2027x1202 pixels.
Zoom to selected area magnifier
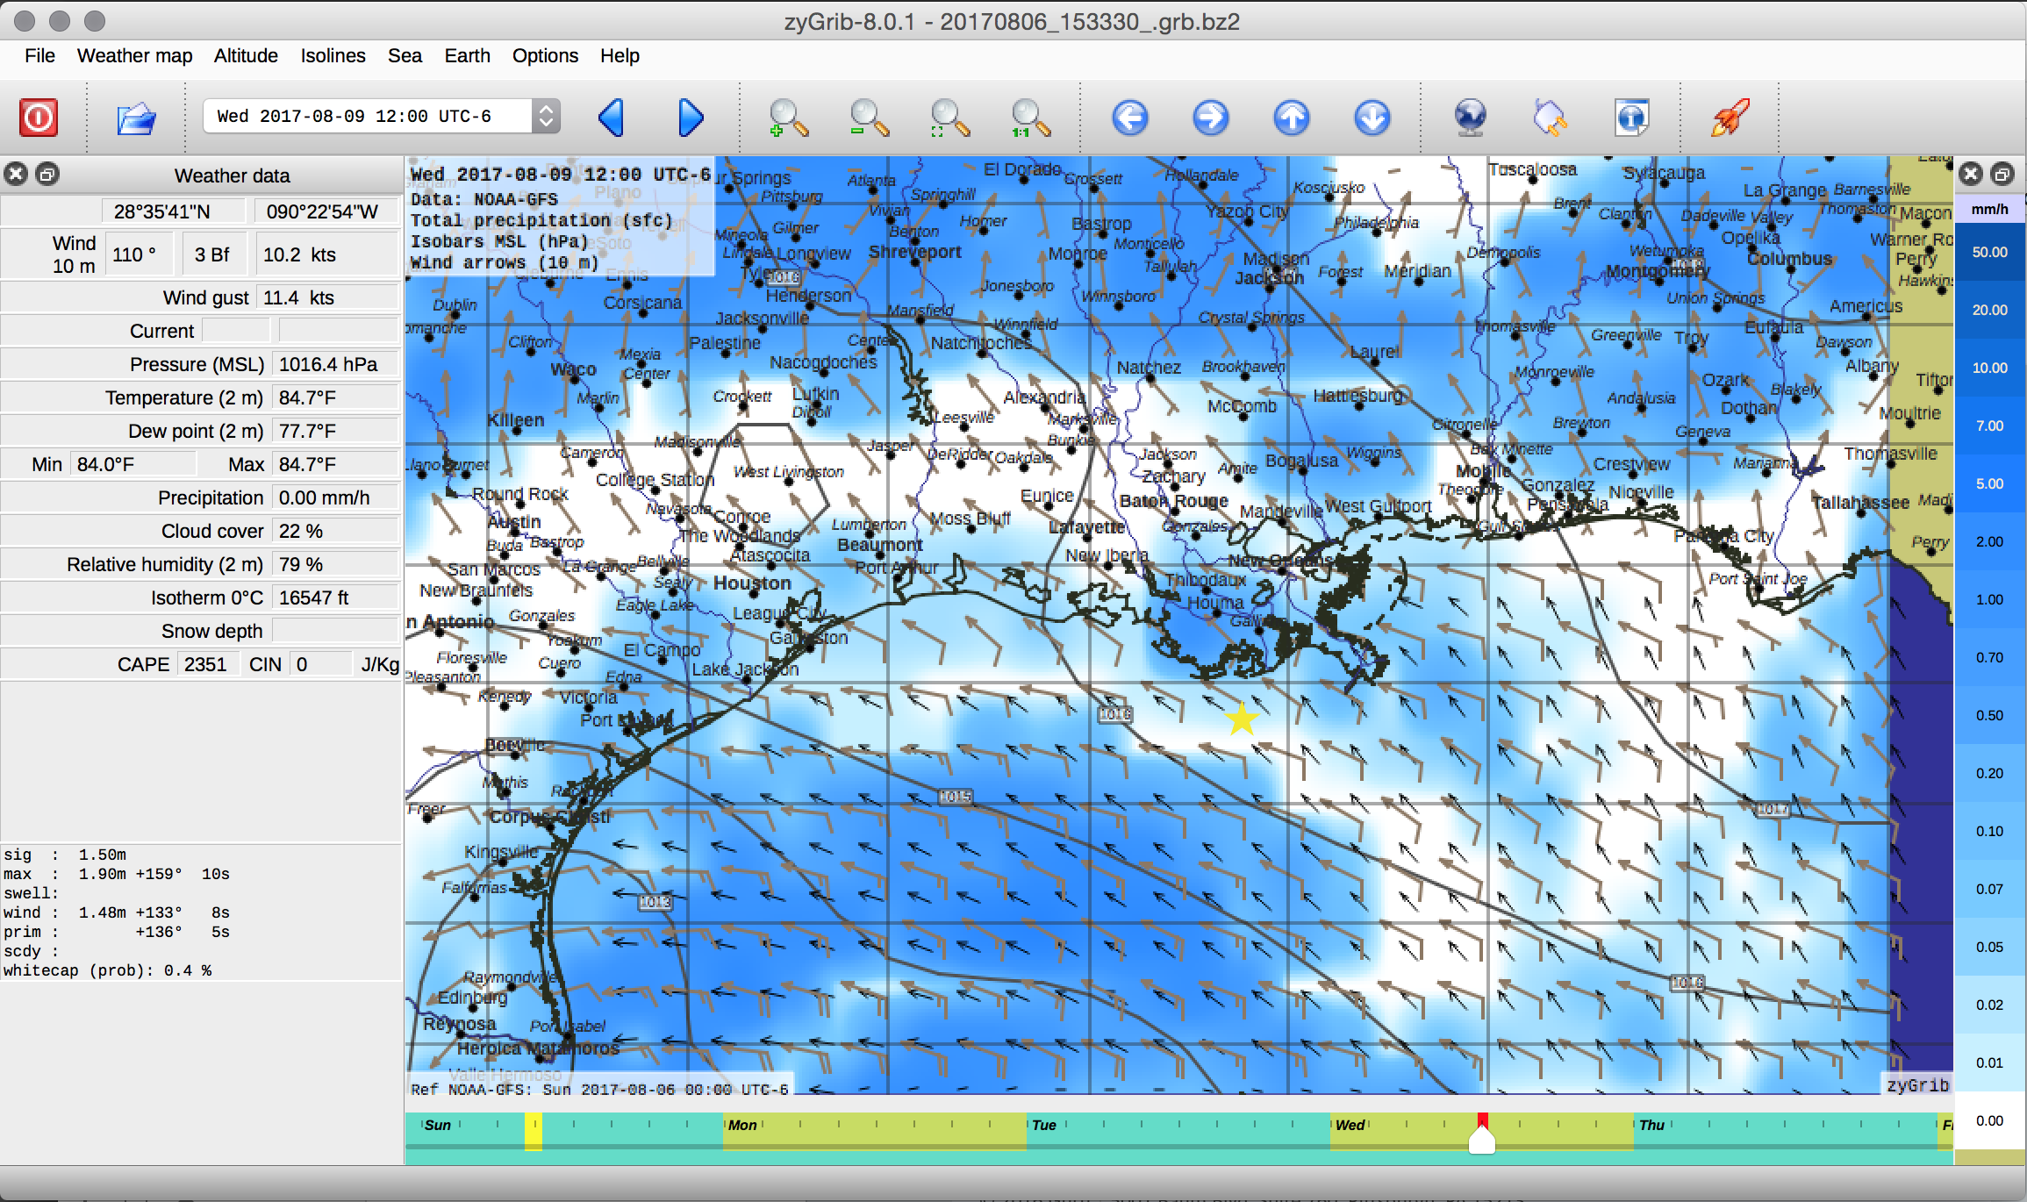[x=949, y=118]
